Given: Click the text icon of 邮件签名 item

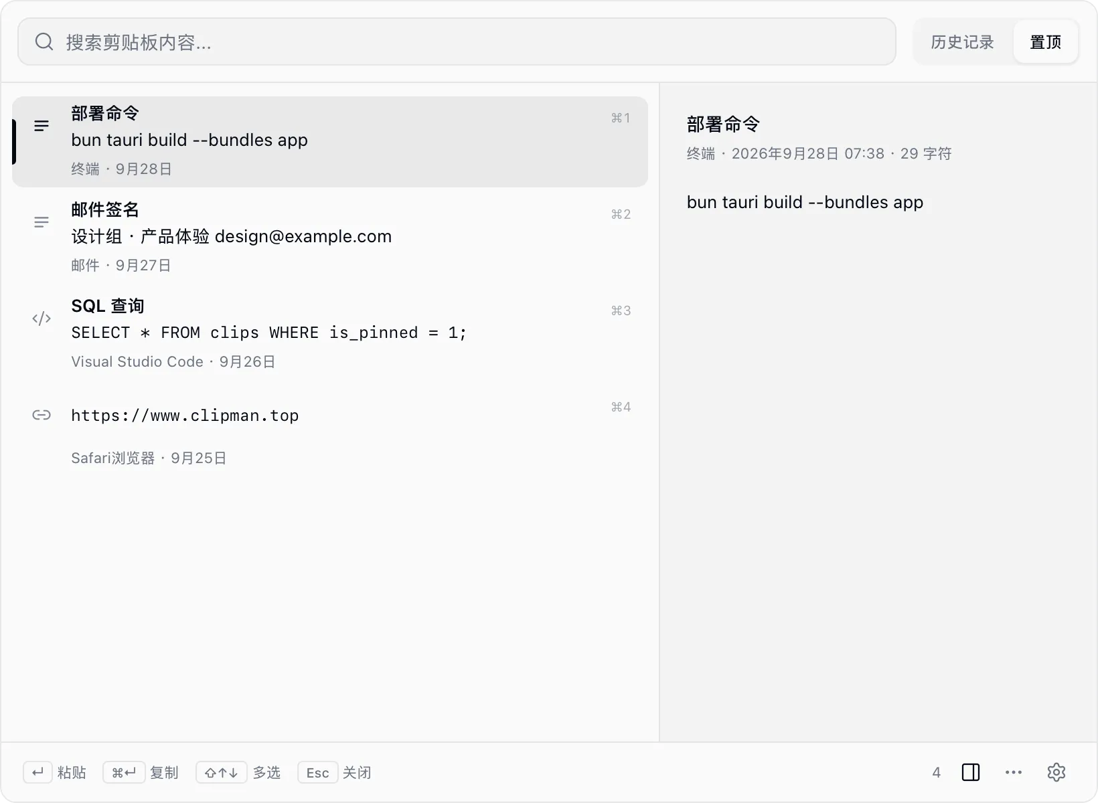Looking at the screenshot, I should tap(42, 222).
